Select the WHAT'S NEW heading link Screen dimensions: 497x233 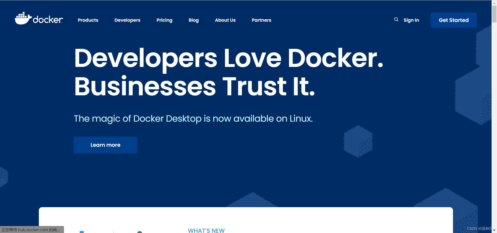click(206, 230)
